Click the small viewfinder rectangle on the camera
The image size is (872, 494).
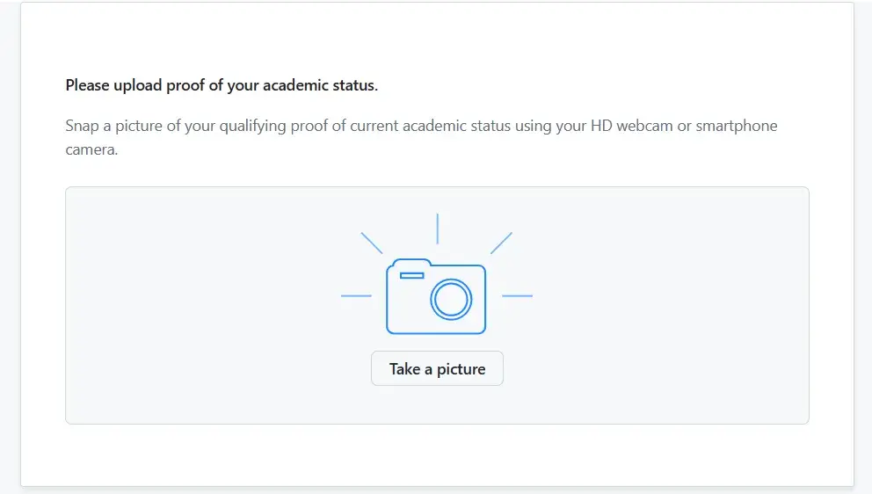coord(411,276)
